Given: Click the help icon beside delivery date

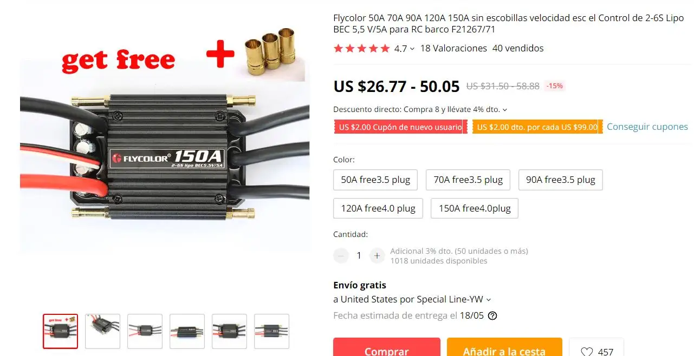Looking at the screenshot, I should [492, 316].
